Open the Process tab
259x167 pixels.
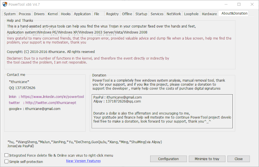click(x=25, y=14)
